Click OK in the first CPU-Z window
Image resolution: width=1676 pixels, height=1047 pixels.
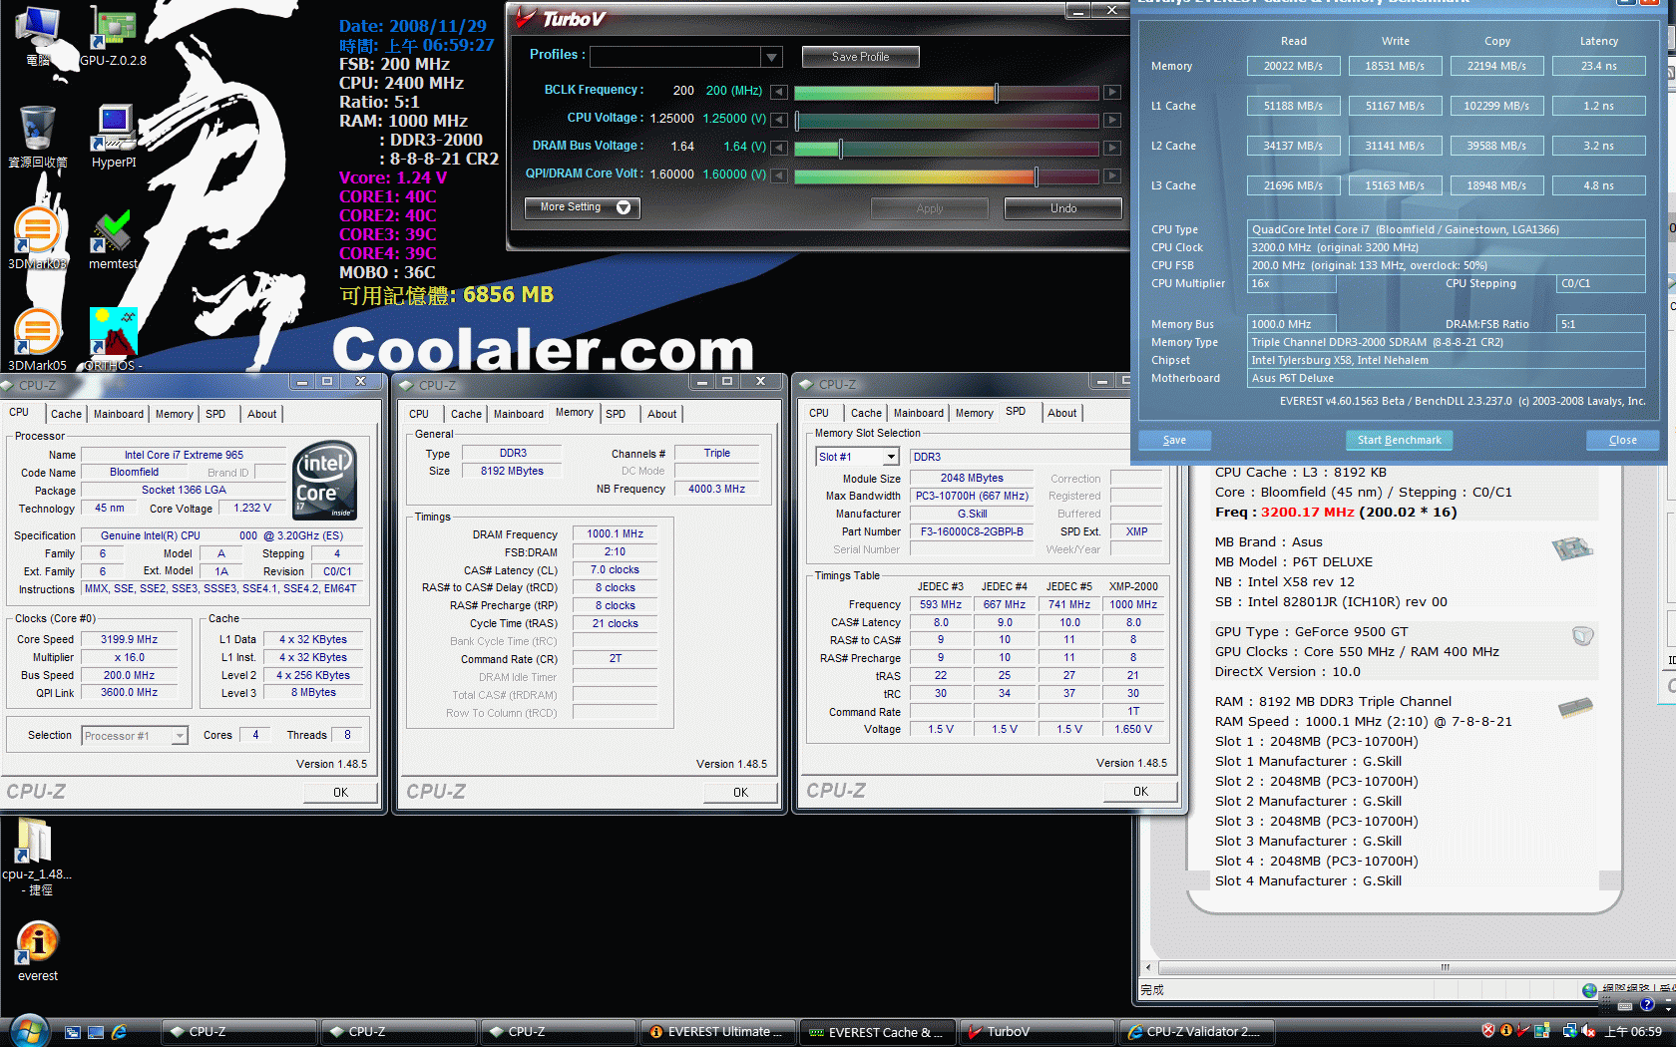(x=340, y=792)
